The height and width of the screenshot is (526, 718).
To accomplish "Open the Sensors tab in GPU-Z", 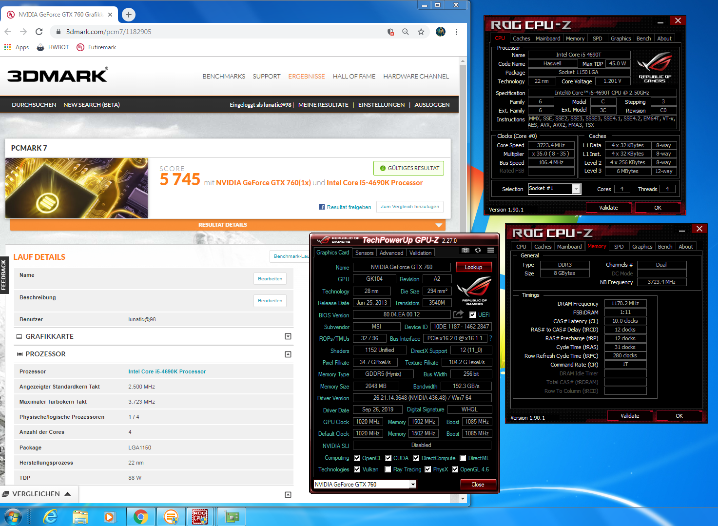I will click(365, 253).
